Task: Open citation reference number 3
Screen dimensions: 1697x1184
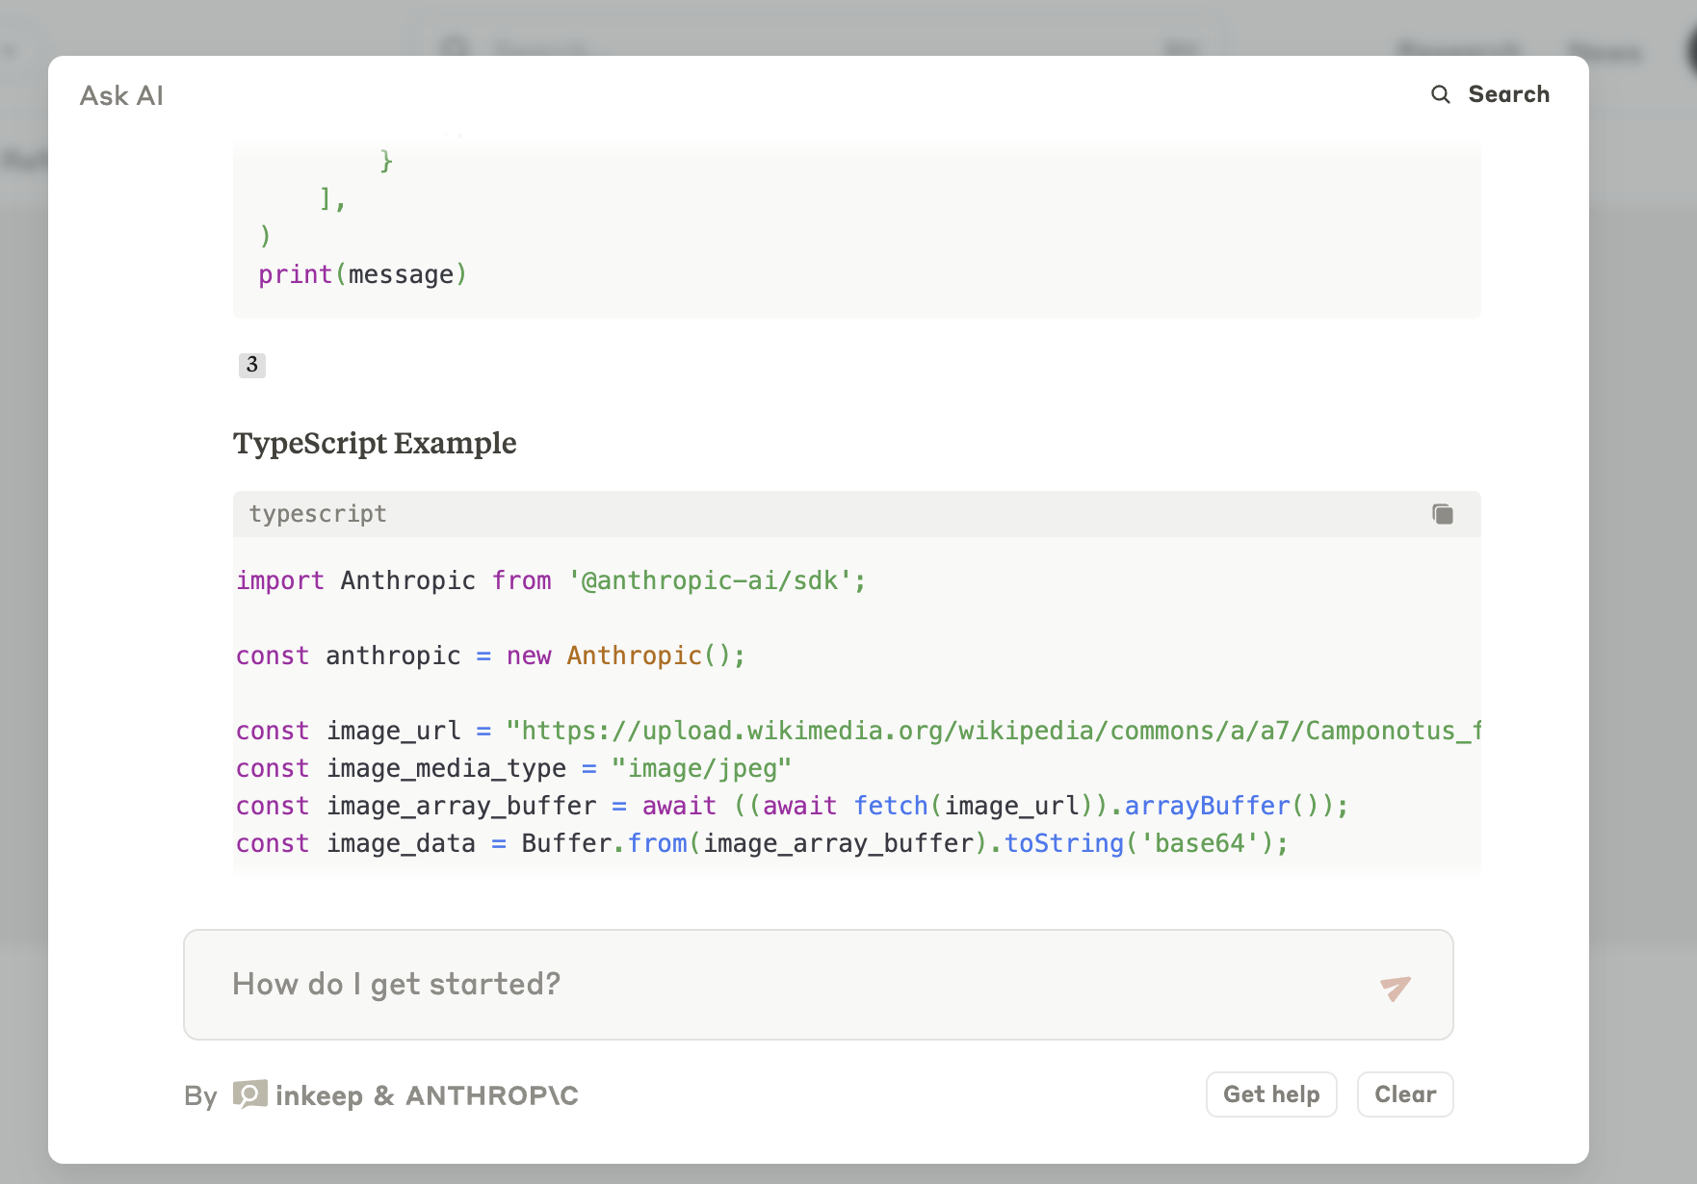Action: (x=252, y=365)
